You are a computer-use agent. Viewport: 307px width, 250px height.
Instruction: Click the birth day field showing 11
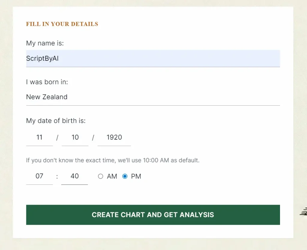tap(39, 137)
